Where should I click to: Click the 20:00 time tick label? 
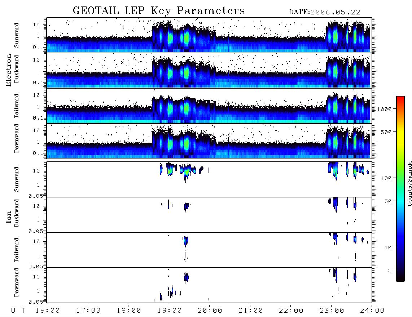(210, 311)
